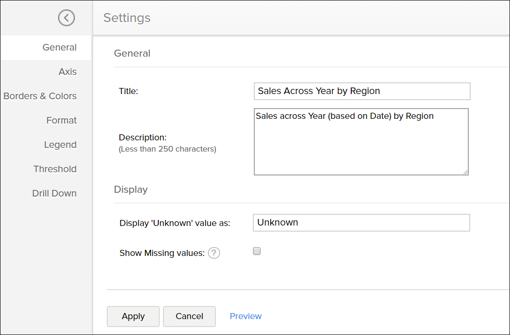
Task: Click the Show Missing values label
Action: [162, 253]
